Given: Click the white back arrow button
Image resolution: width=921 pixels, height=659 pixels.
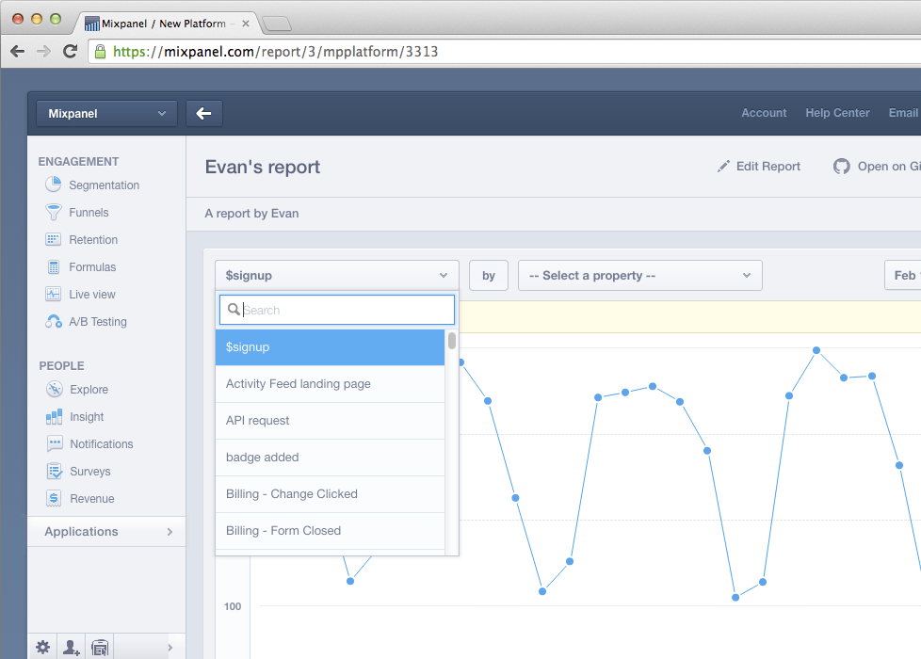Looking at the screenshot, I should coord(204,113).
